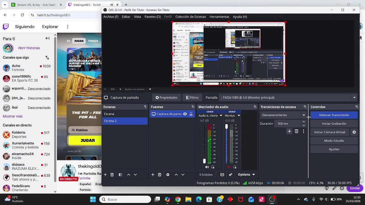Toggle monitoring headphones for Mic/Aux
365x205 pixels.
tap(235, 167)
